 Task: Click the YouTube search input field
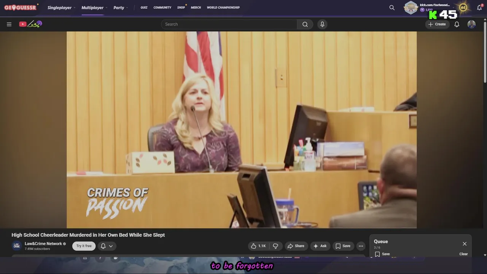[x=229, y=24]
